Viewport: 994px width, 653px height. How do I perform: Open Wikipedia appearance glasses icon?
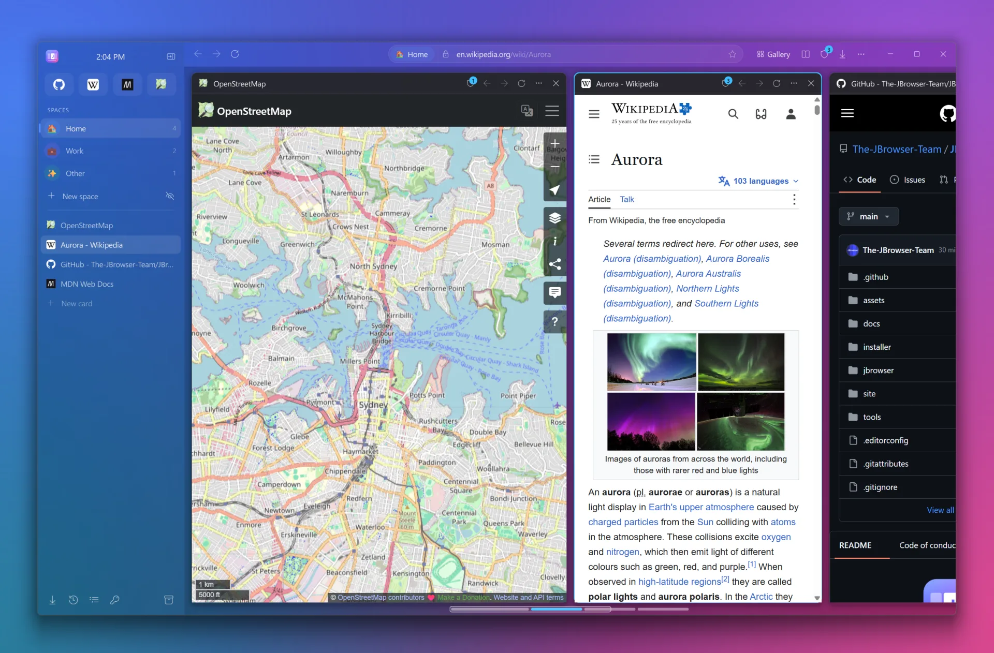[x=761, y=114]
